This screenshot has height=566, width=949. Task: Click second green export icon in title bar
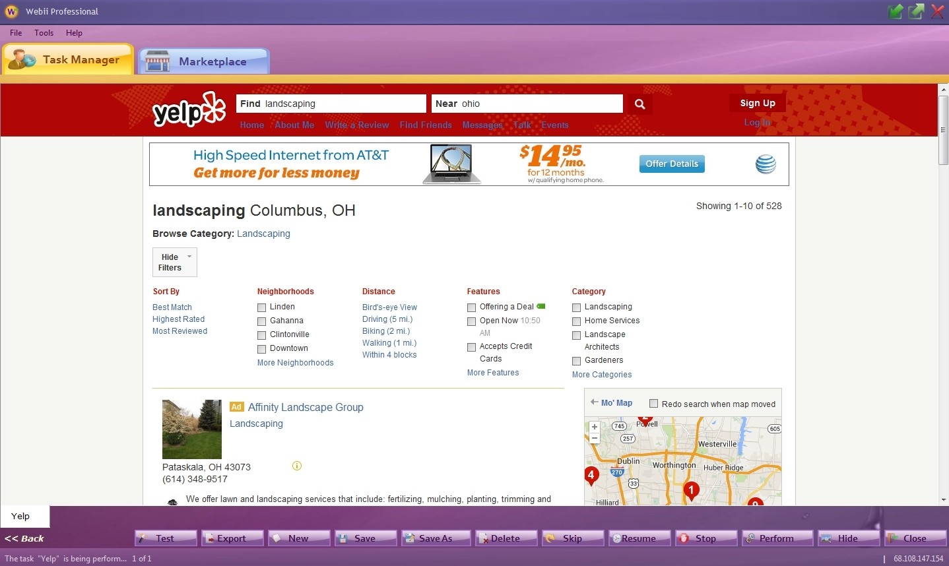click(916, 11)
